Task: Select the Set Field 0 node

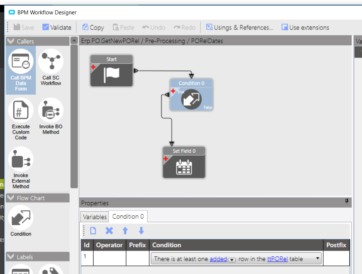Action: coord(184,163)
